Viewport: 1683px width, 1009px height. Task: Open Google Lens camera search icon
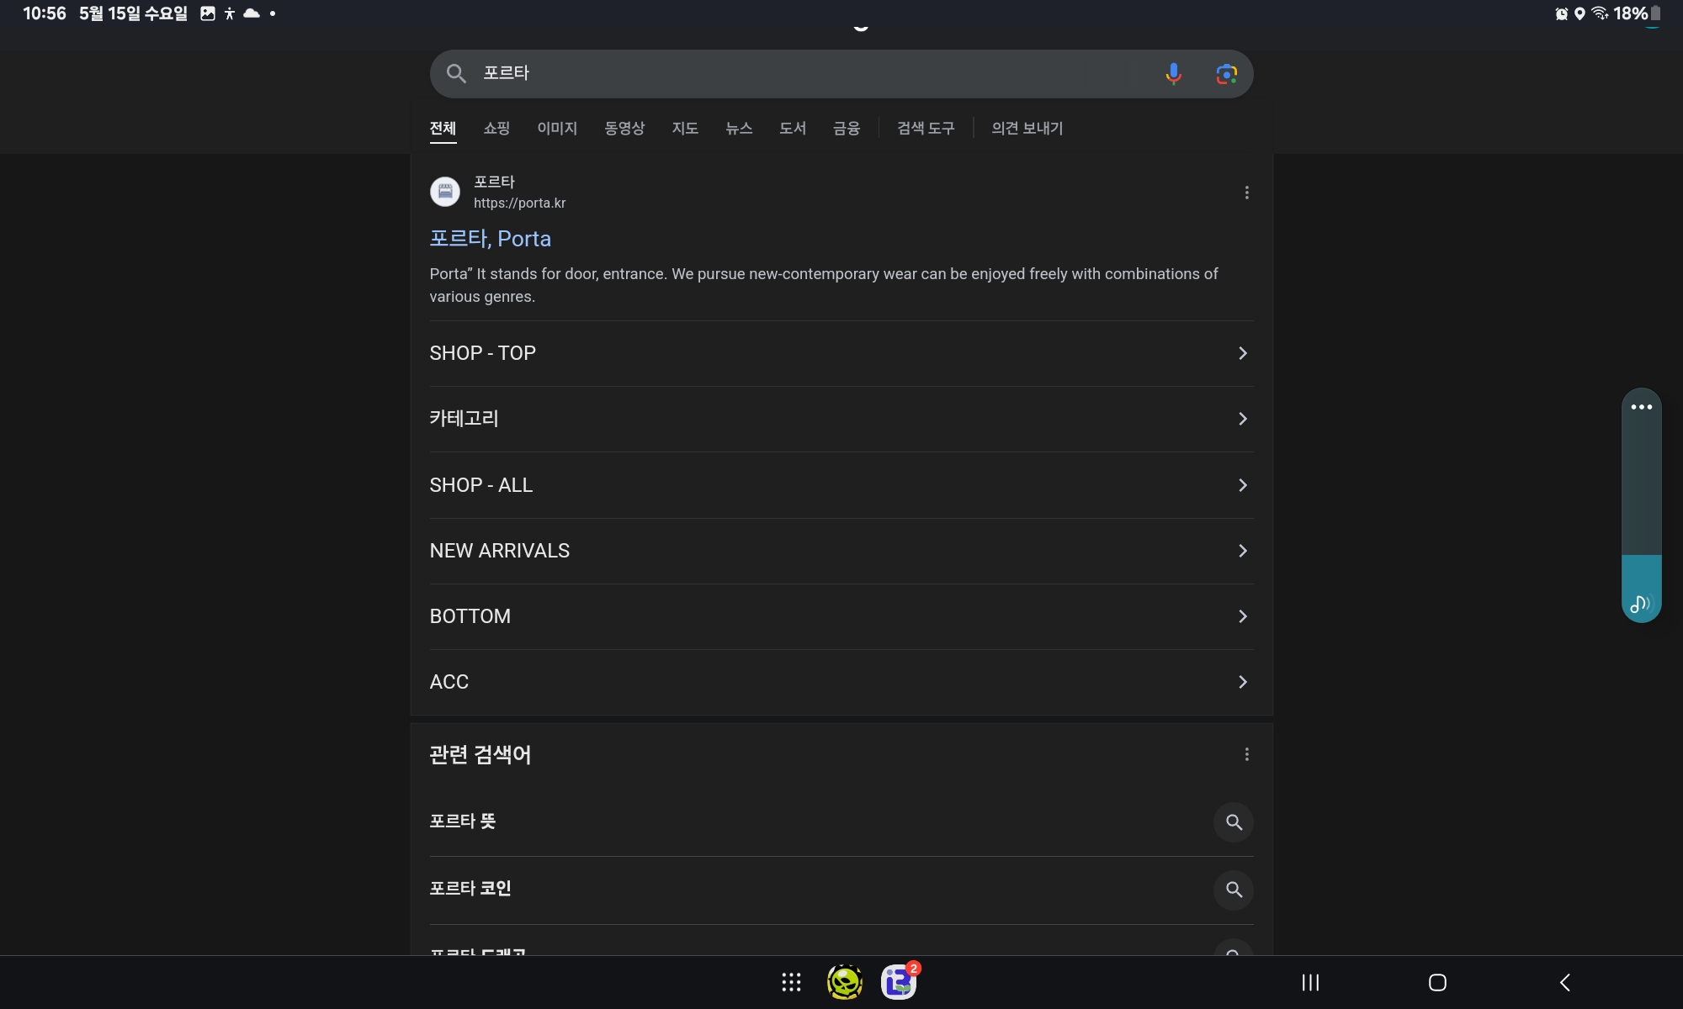click(1226, 74)
